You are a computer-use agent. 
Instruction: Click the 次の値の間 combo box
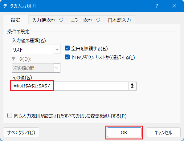[x=36, y=68]
